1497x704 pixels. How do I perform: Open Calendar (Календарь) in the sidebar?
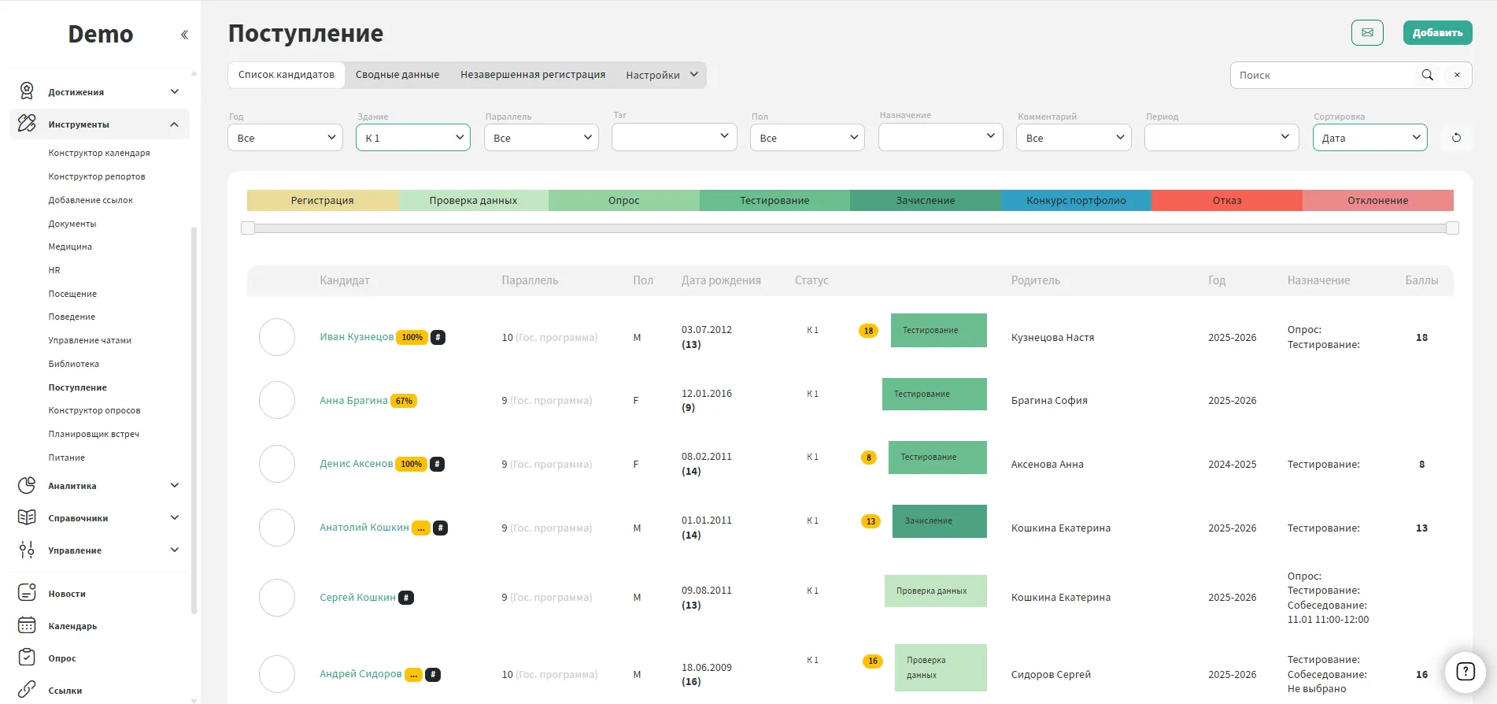[72, 626]
